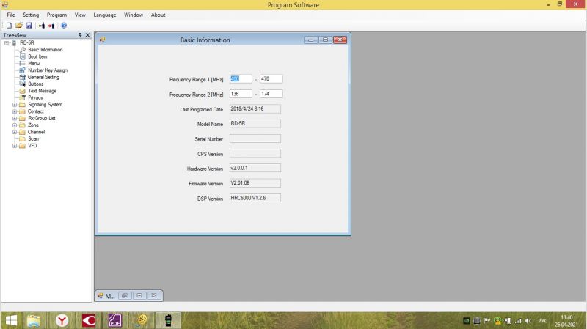Open the File menu
Image resolution: width=587 pixels, height=329 pixels.
[11, 15]
